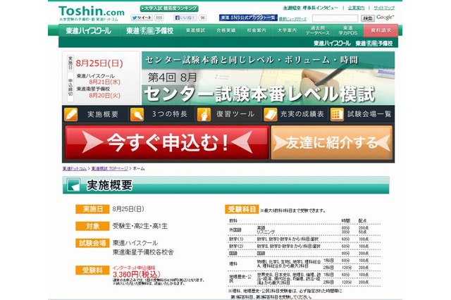Open the 過去問データベース menu item
The height and width of the screenshot is (300, 451).
(318, 30)
